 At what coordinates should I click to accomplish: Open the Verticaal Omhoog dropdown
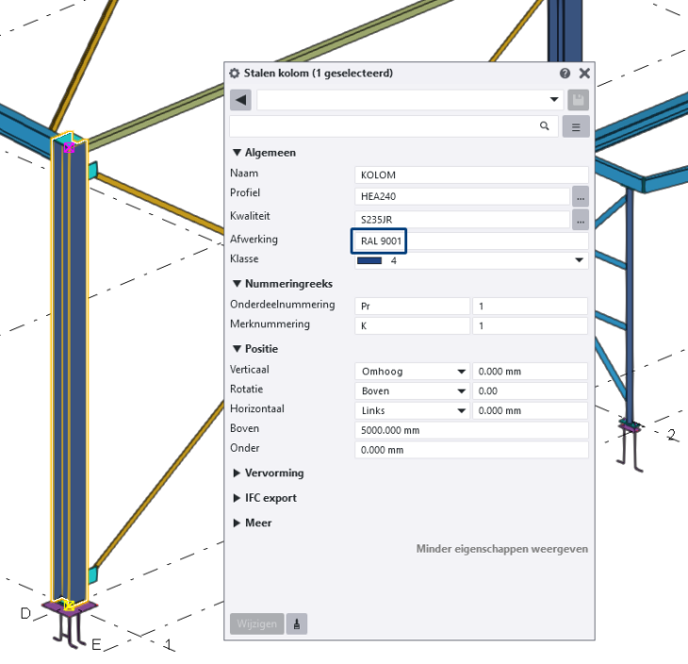coord(412,372)
